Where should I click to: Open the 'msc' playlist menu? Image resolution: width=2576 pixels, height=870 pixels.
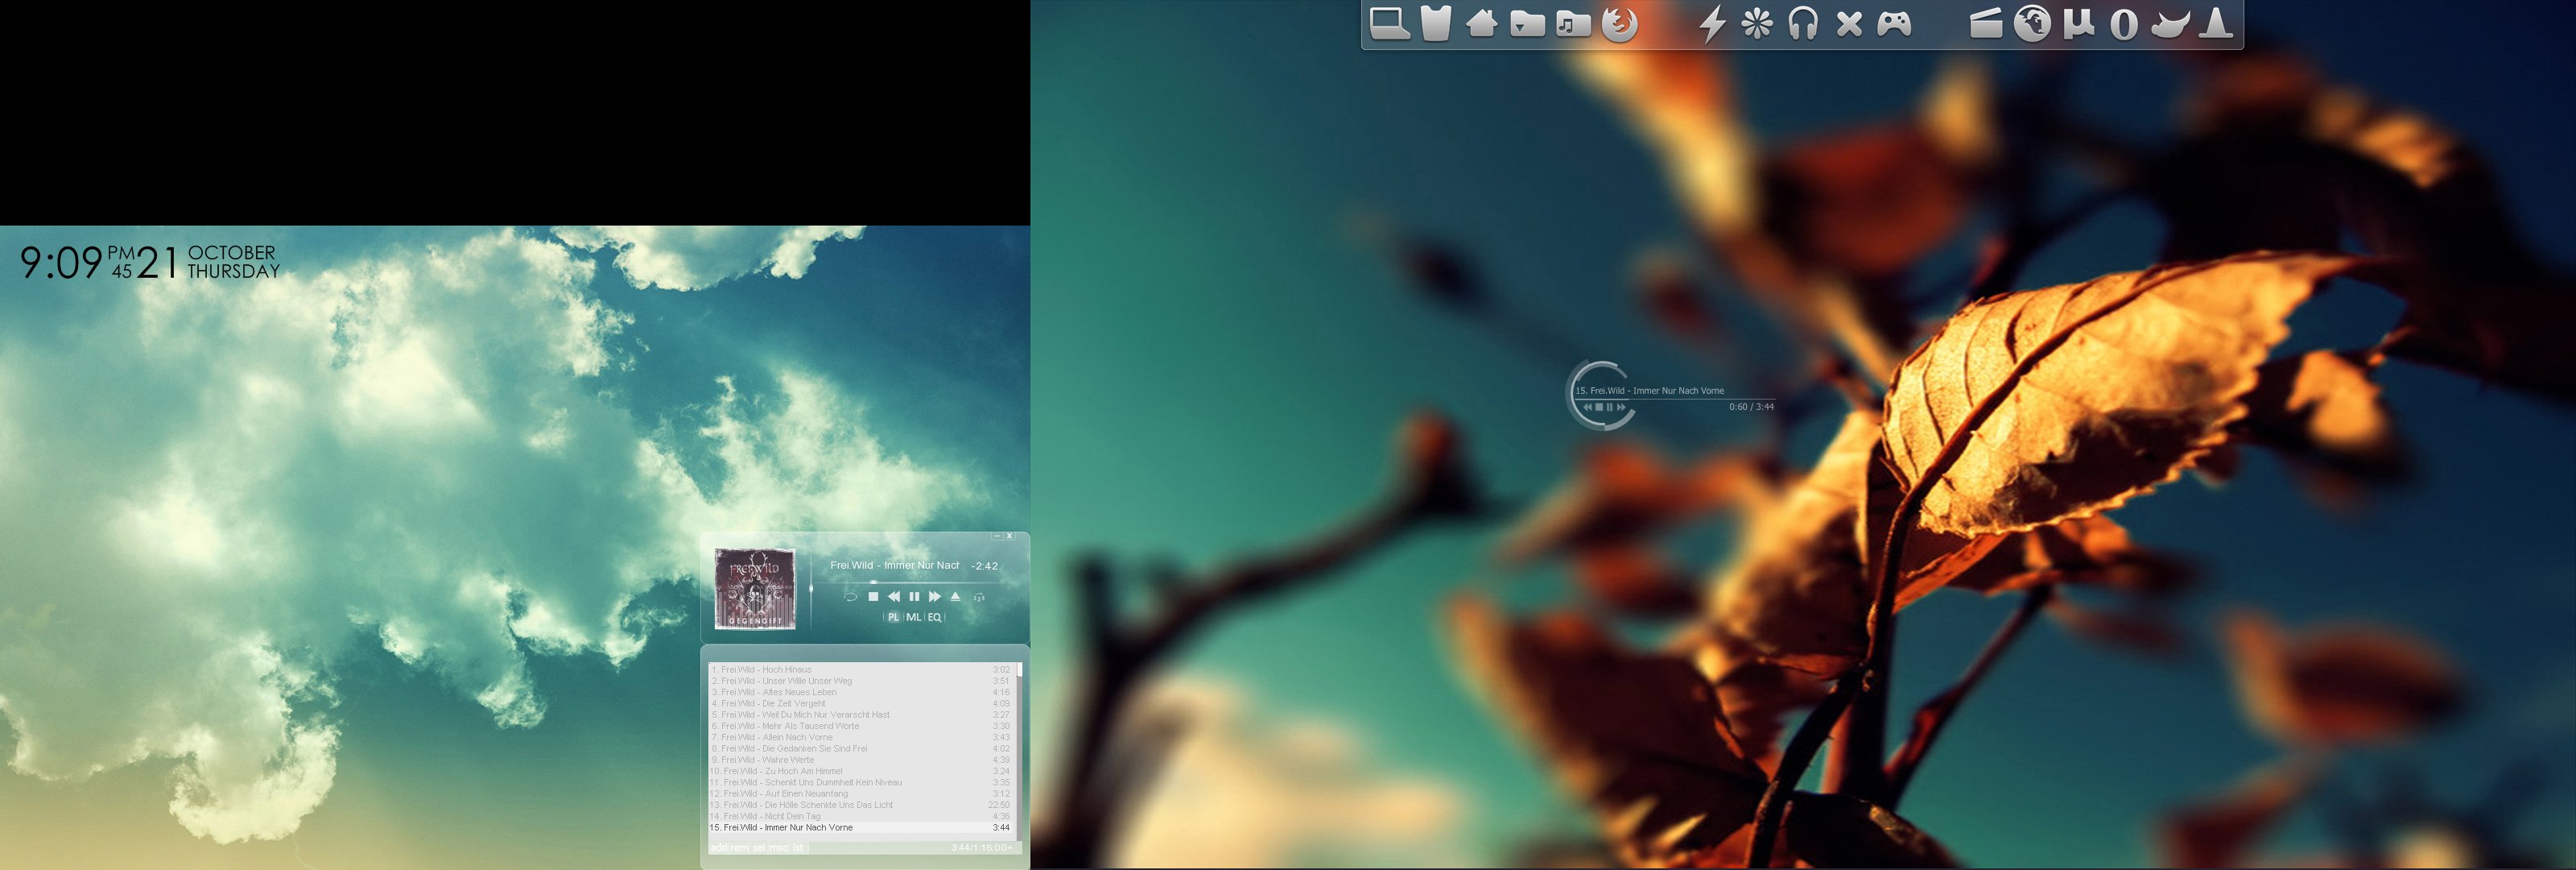[779, 848]
